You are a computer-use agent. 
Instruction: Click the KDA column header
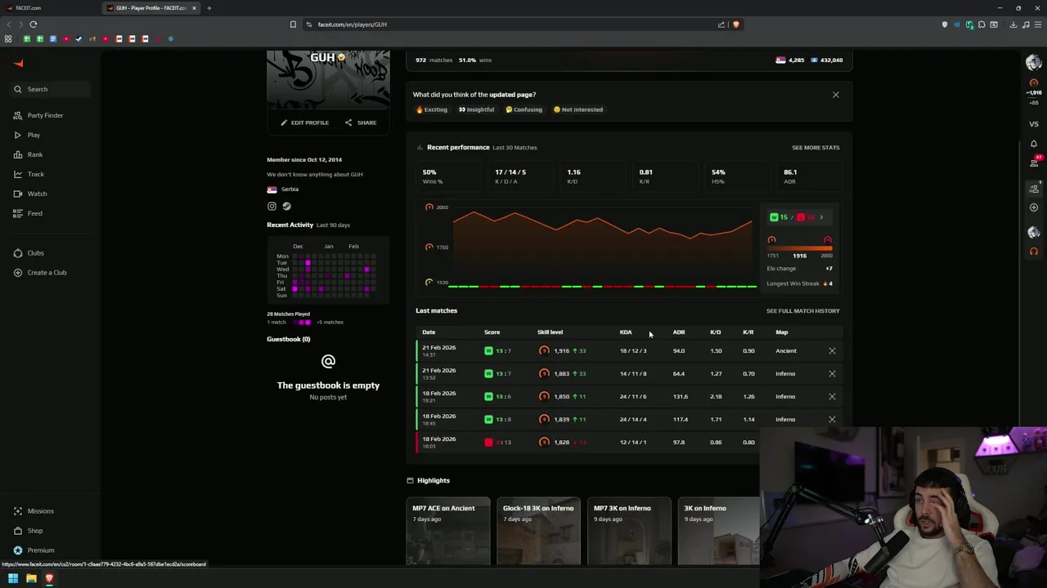626,332
